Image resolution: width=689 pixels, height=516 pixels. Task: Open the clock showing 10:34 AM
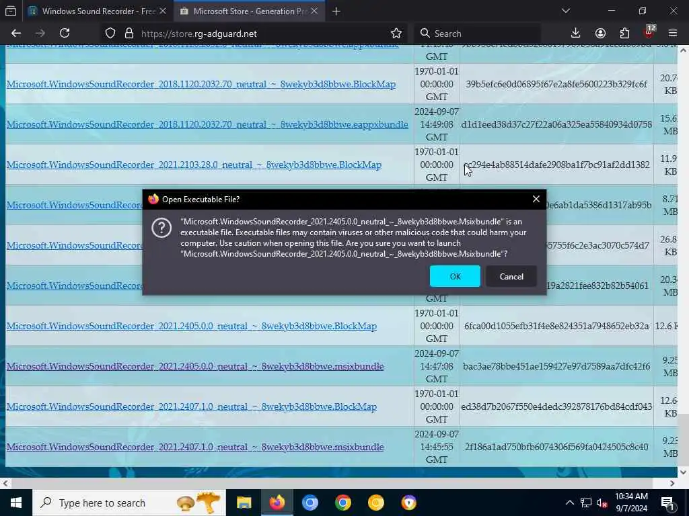(631, 503)
